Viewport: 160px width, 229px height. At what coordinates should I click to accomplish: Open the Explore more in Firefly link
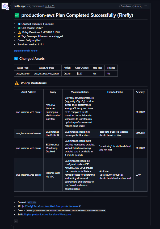point(25,50)
